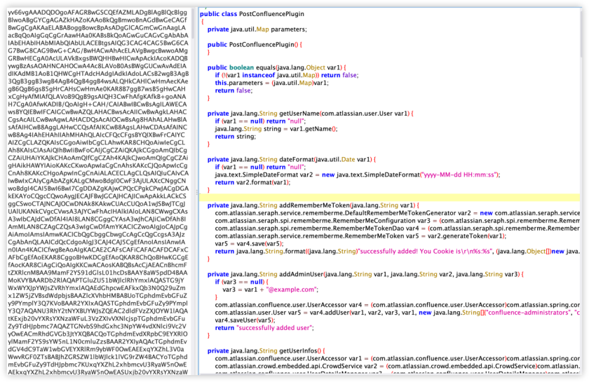Click the 'addRememberMeToken' method name
The image size is (589, 382).
click(x=314, y=205)
